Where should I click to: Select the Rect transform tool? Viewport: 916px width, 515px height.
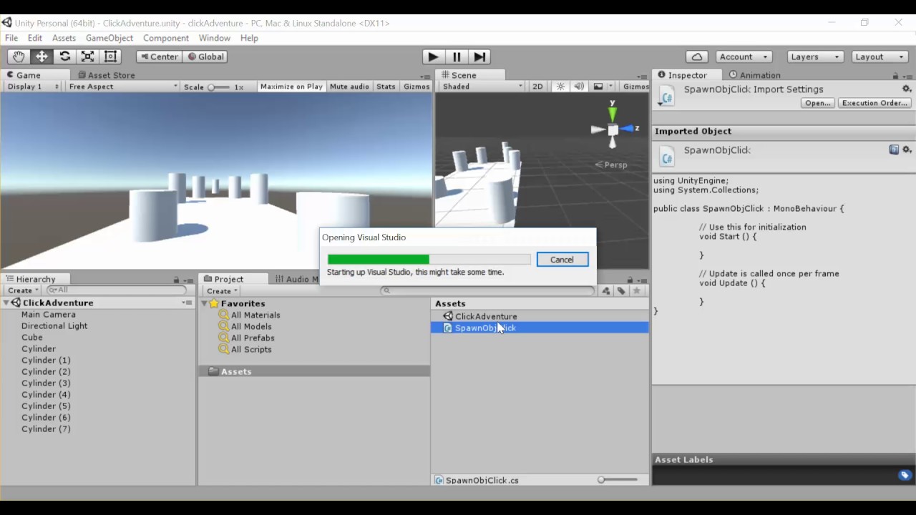[110, 57]
